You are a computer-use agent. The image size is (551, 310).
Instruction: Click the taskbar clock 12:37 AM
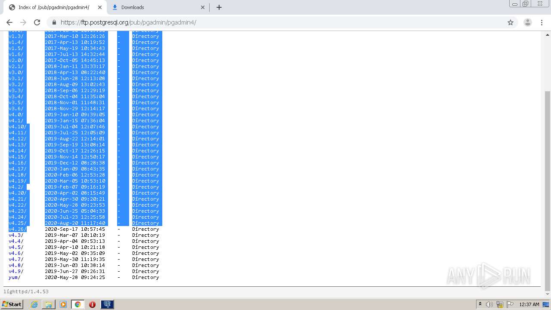(529, 304)
